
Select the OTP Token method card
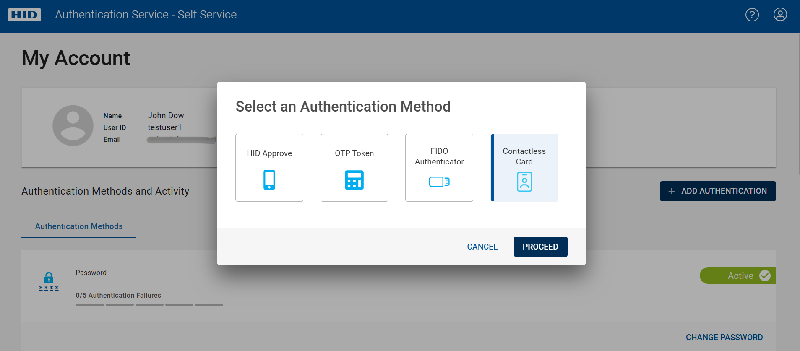pyautogui.click(x=354, y=168)
